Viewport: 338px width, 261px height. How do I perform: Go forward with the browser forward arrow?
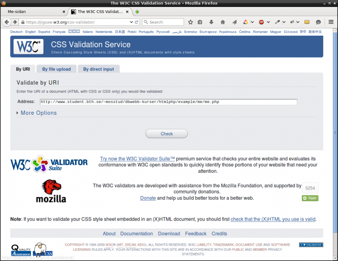tap(15, 22)
